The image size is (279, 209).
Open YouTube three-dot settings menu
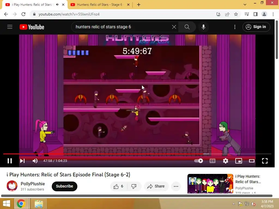click(x=235, y=27)
